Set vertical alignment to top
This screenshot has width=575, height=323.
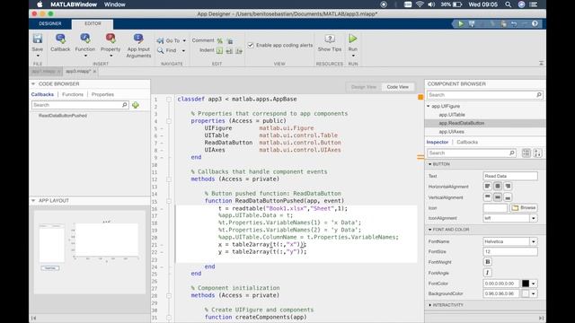pyautogui.click(x=487, y=197)
